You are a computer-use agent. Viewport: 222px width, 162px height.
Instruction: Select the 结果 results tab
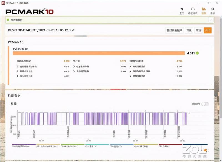click(x=204, y=11)
